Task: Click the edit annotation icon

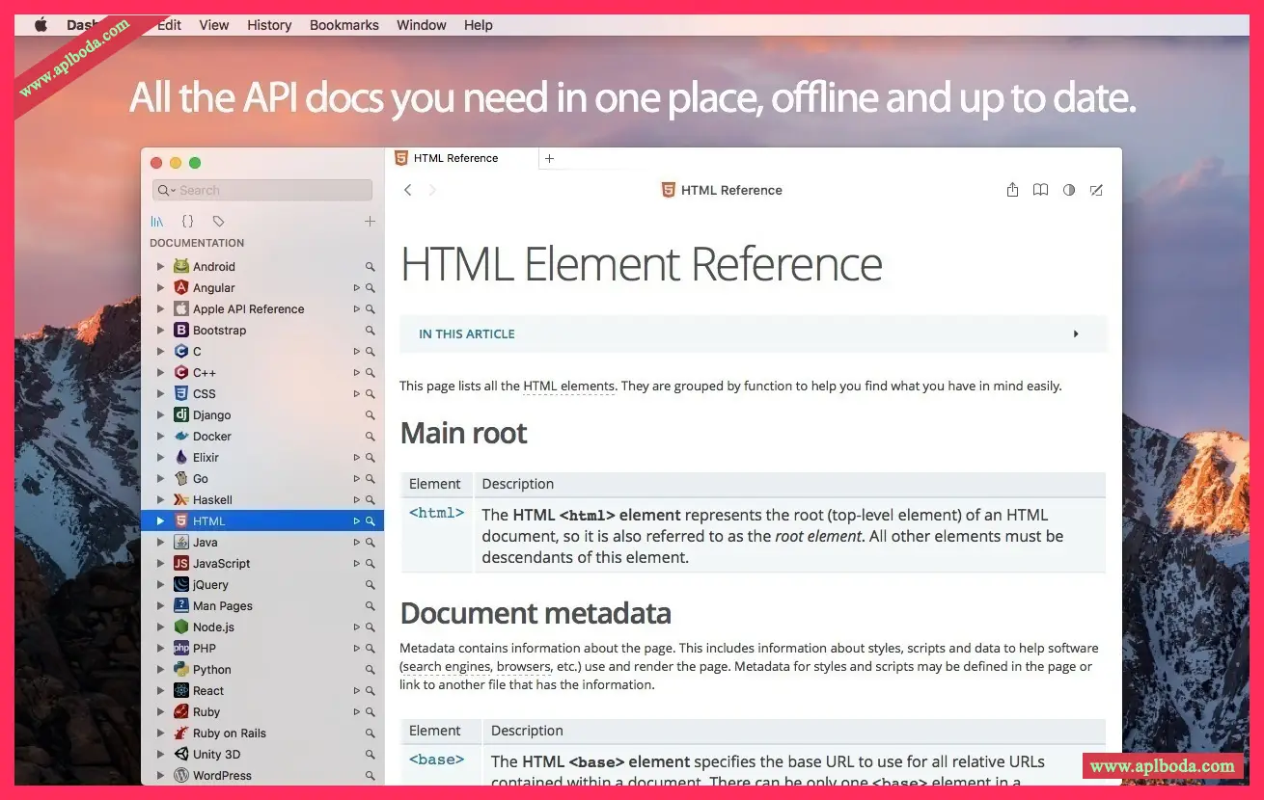Action: click(x=1096, y=190)
